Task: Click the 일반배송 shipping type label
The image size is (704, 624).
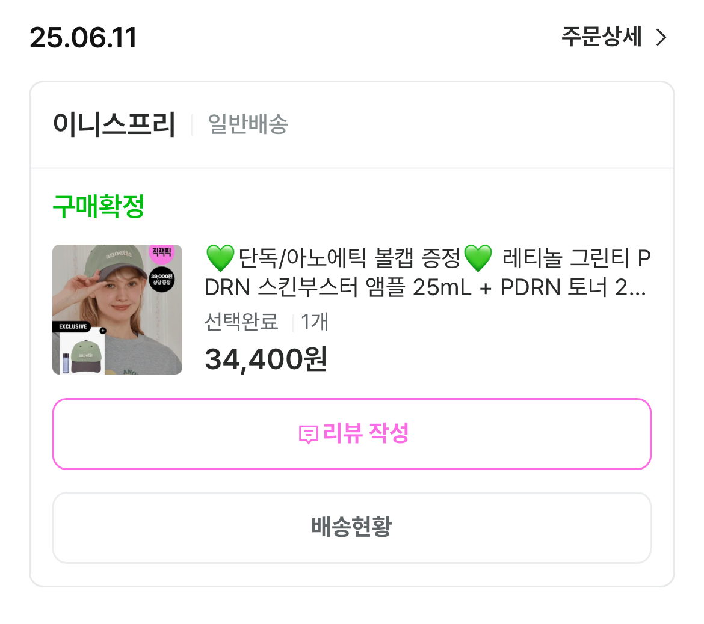Action: (x=248, y=124)
